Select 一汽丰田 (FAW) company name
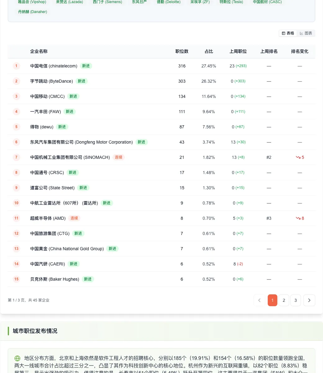Viewport: 323px width, 373px height. click(46, 112)
